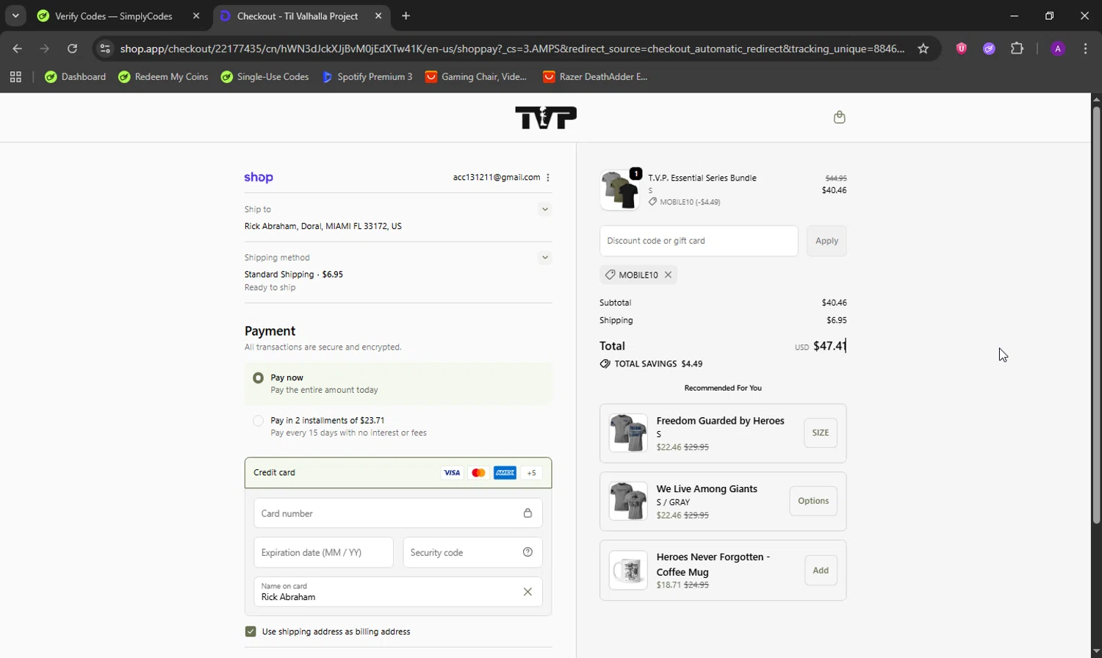Bookmark this page with star icon

(923, 48)
